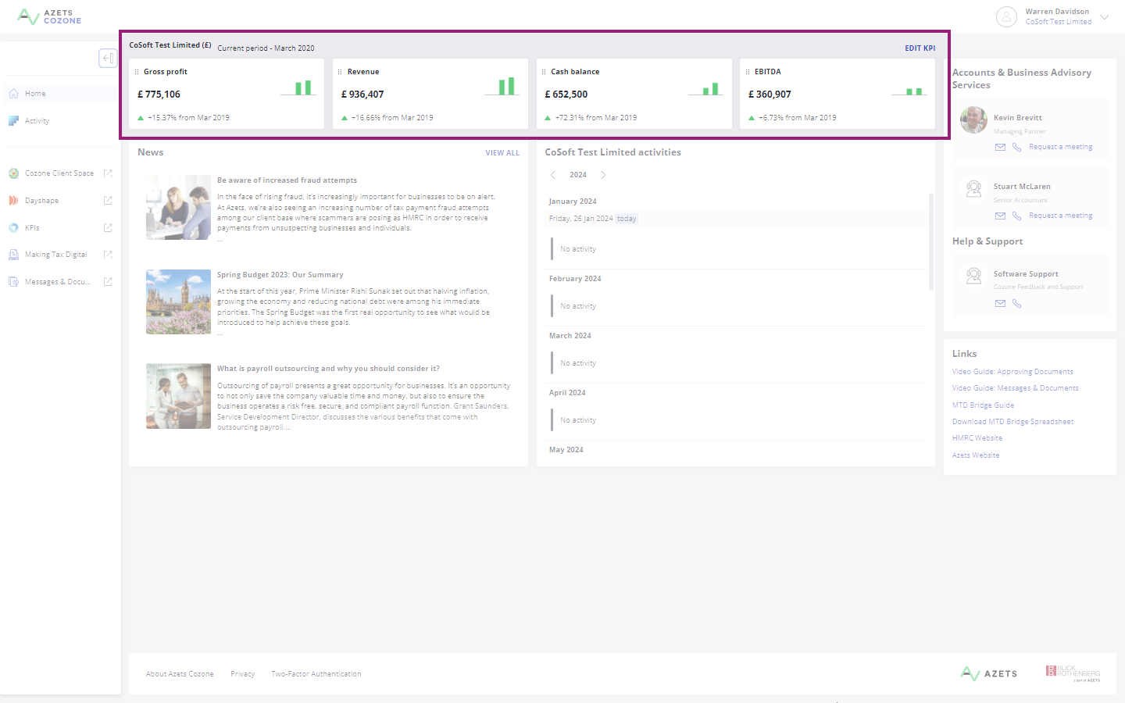Go to previous year with the left chevron
This screenshot has width=1125, height=703.
[x=554, y=175]
